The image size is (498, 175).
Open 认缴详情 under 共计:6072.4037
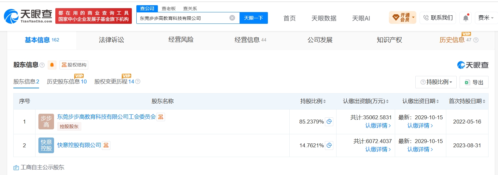click(x=378, y=149)
